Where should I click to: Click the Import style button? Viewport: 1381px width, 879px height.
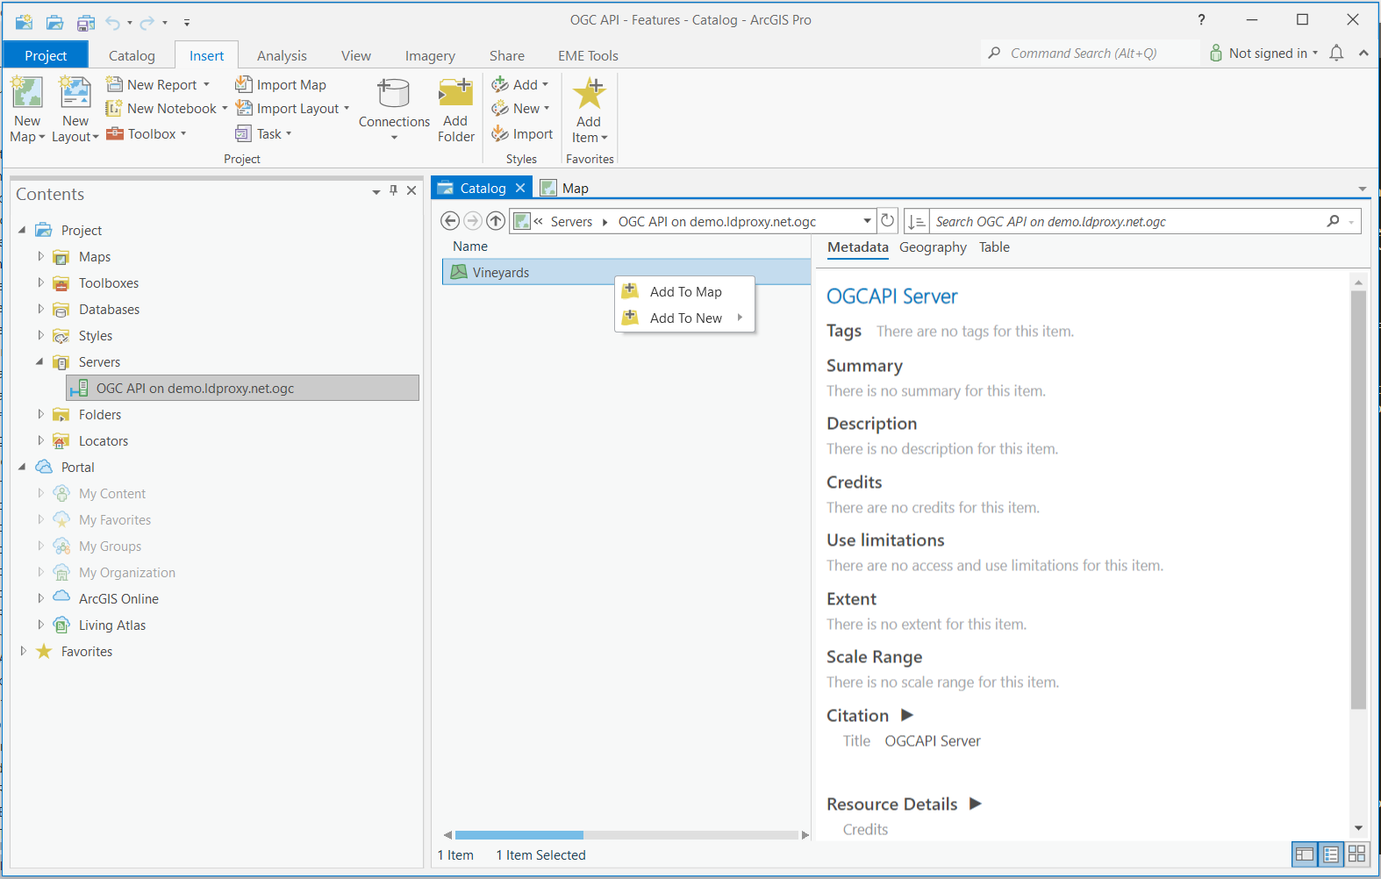[522, 133]
